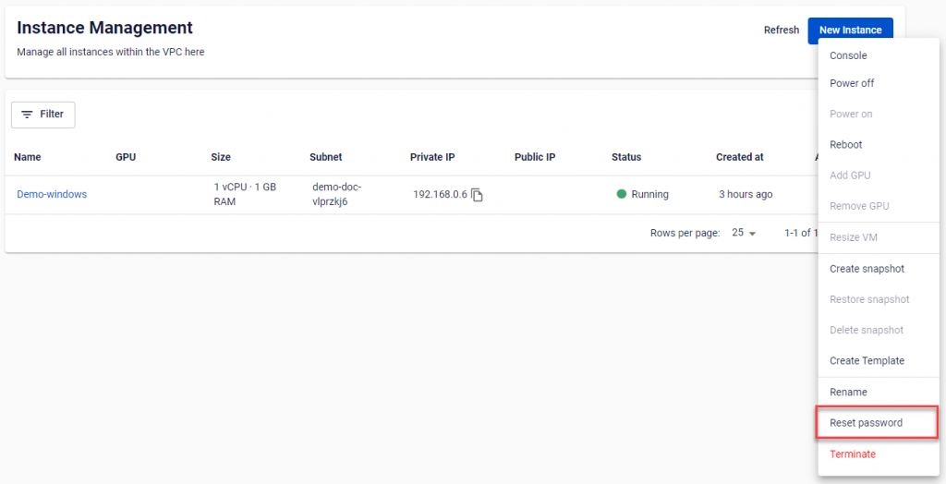946x484 pixels.
Task: Select Rename from the menu
Action: (x=848, y=393)
